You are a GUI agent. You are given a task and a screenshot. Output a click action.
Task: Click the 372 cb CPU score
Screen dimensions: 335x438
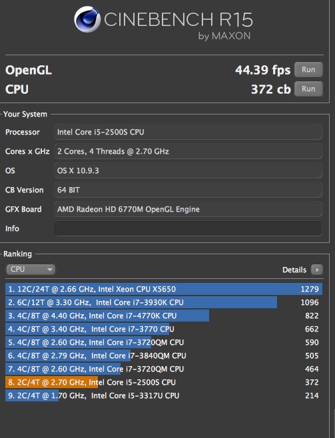click(271, 89)
